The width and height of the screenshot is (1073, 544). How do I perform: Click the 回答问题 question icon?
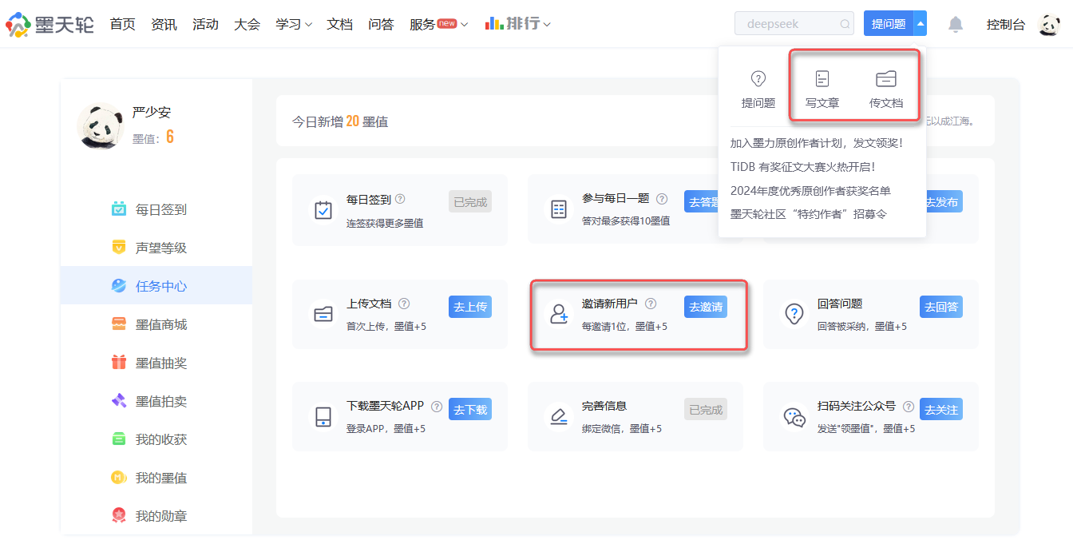(x=794, y=314)
